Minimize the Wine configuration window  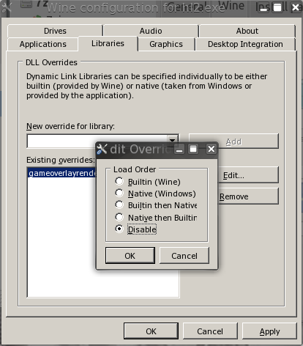pyautogui.click(x=263, y=7)
